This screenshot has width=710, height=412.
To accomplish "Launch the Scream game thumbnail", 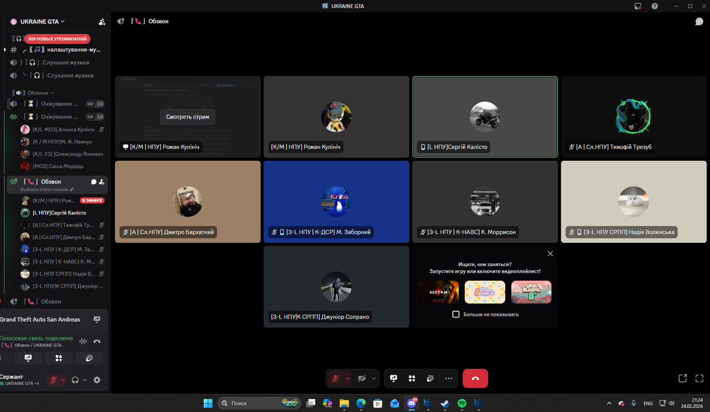I will (439, 292).
